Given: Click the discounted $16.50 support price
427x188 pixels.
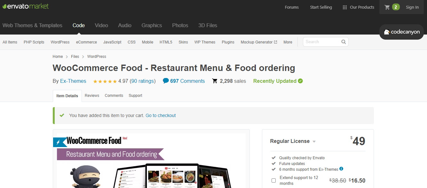Looking at the screenshot, I should 357,181.
